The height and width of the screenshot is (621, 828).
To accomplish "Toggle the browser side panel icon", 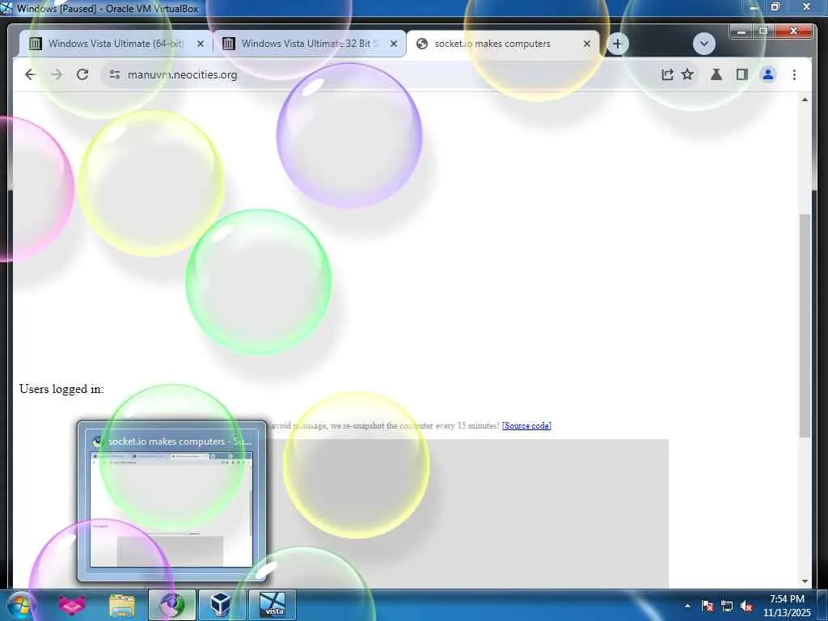I will [742, 74].
